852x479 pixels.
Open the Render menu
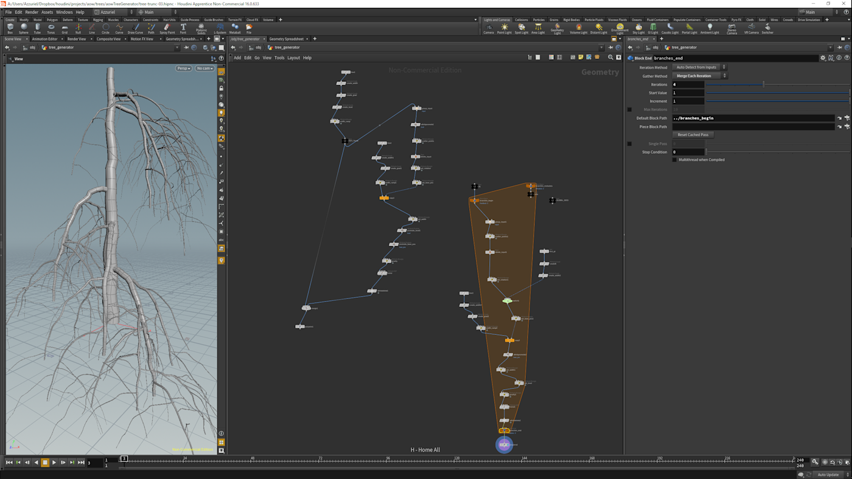32,12
